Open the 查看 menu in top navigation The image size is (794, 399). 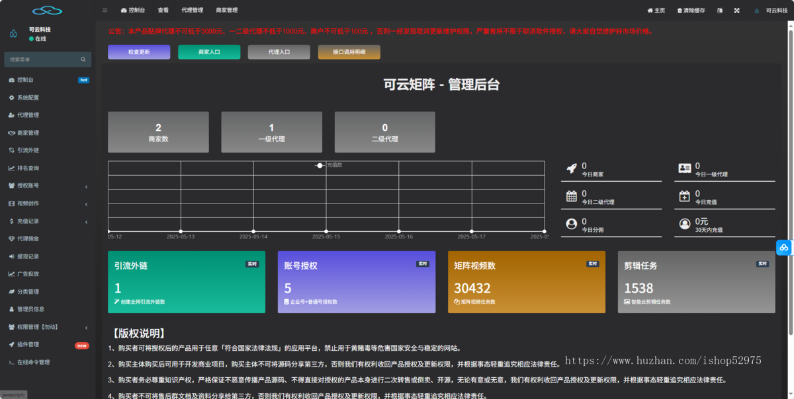163,11
